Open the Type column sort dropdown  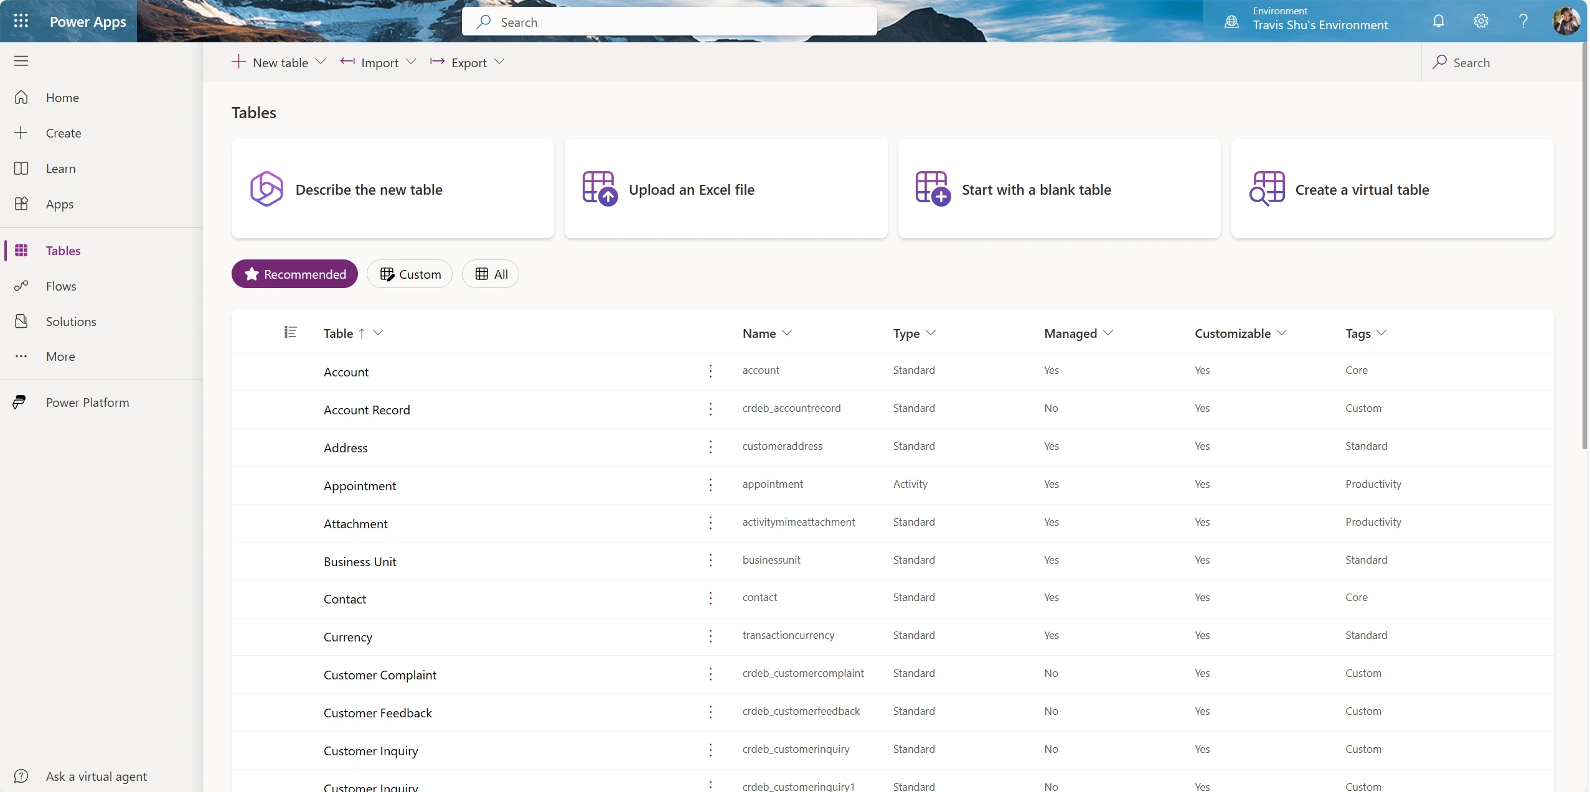(932, 333)
